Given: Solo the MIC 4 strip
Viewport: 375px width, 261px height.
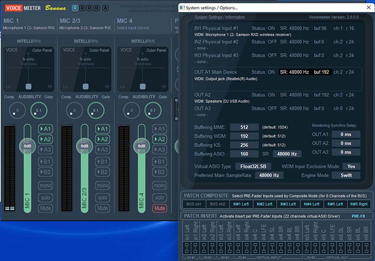Looking at the screenshot, I should 160,197.
